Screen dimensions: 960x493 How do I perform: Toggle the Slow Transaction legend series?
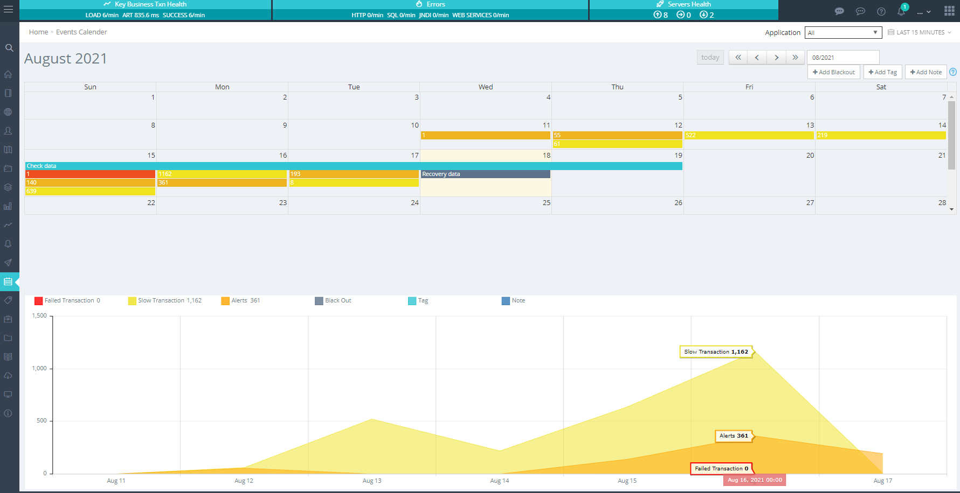click(x=164, y=301)
